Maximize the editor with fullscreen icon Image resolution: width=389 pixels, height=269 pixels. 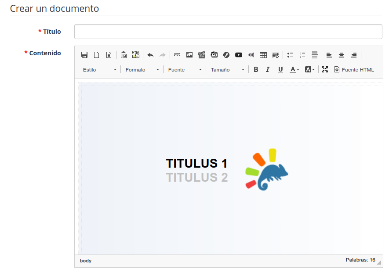click(325, 70)
